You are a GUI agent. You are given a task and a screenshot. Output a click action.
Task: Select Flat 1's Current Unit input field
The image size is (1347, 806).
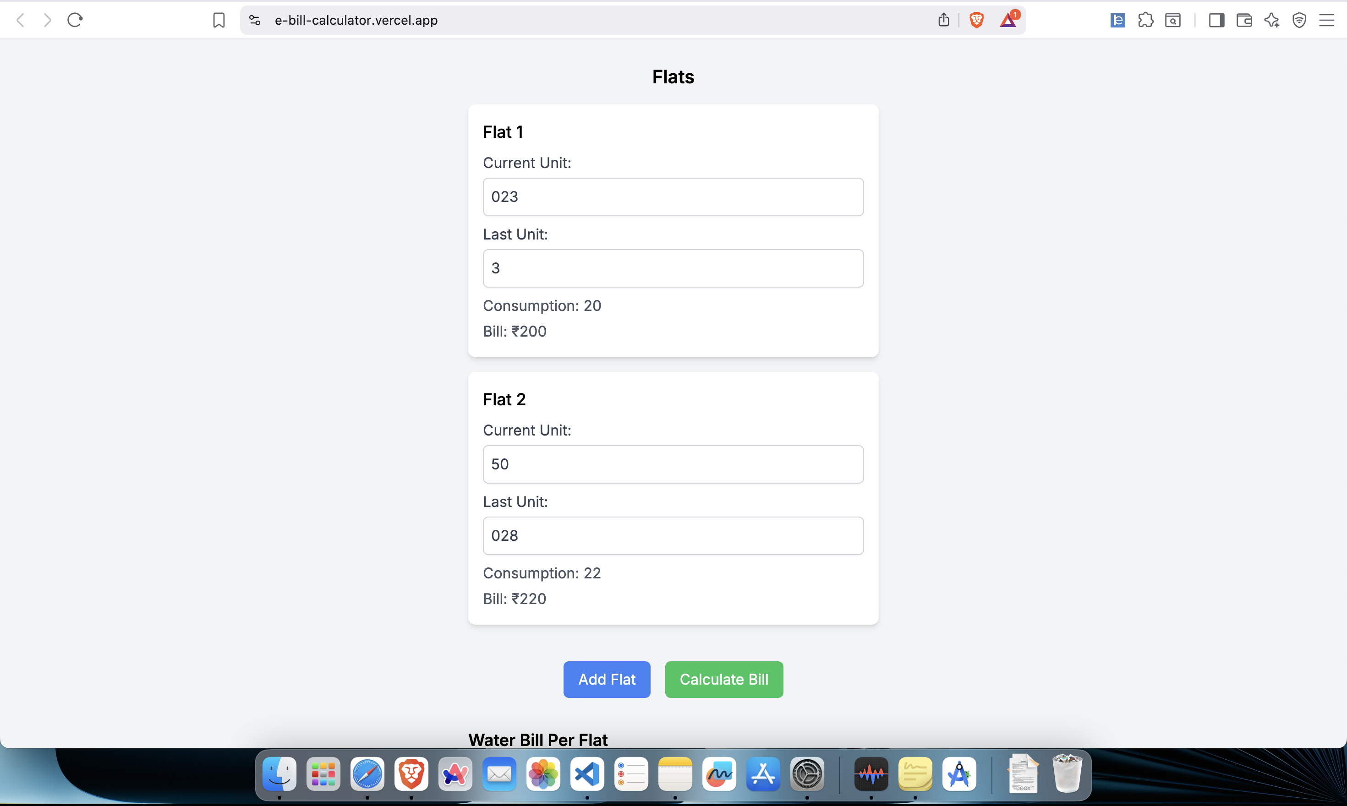673,196
